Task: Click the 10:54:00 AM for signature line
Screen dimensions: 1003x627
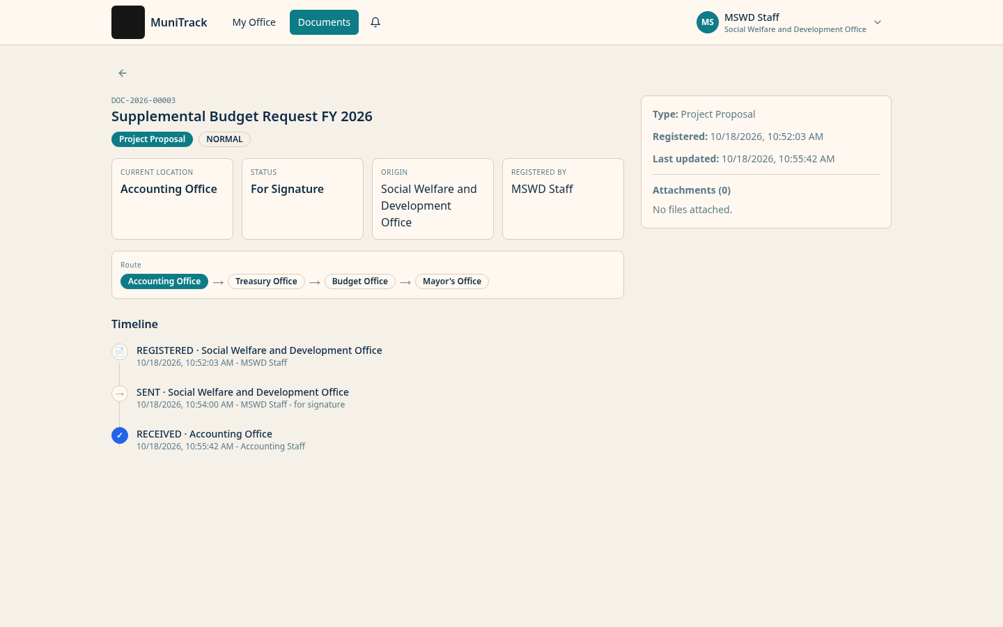Action: click(240, 405)
